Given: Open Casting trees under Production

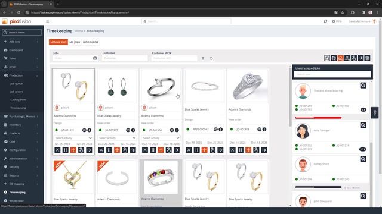Looking at the screenshot, I should 19,100.
